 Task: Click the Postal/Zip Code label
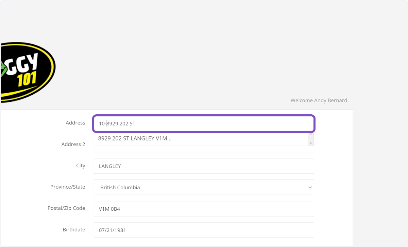[x=66, y=208]
